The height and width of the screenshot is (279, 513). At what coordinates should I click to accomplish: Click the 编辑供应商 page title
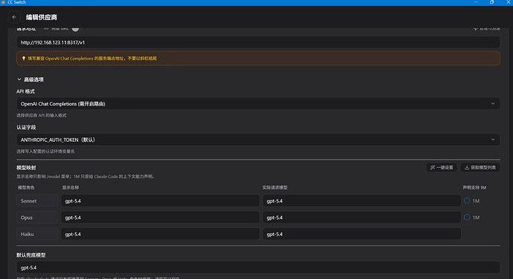click(42, 17)
